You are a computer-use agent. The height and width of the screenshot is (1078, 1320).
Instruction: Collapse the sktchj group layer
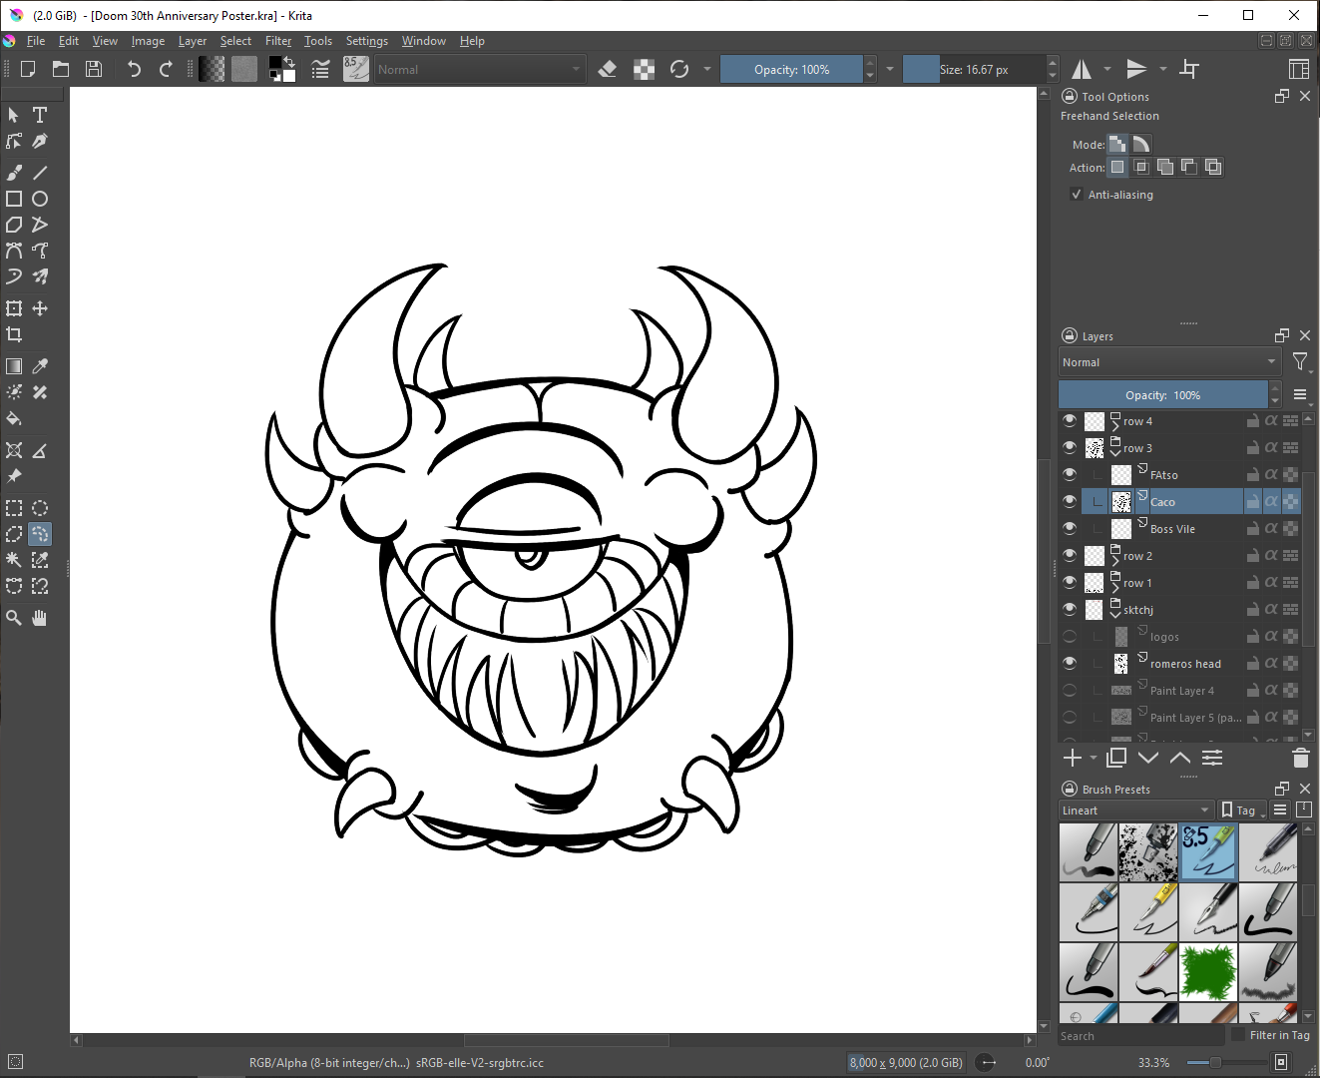click(x=1115, y=614)
